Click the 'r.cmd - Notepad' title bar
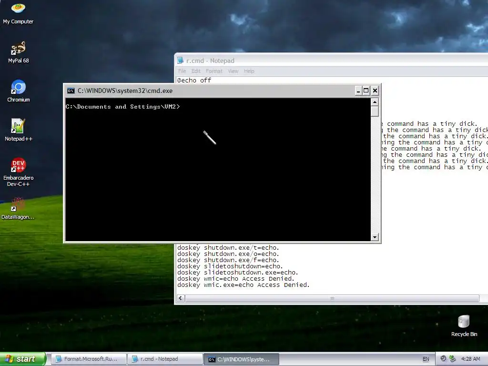This screenshot has width=488, height=366. [331, 61]
